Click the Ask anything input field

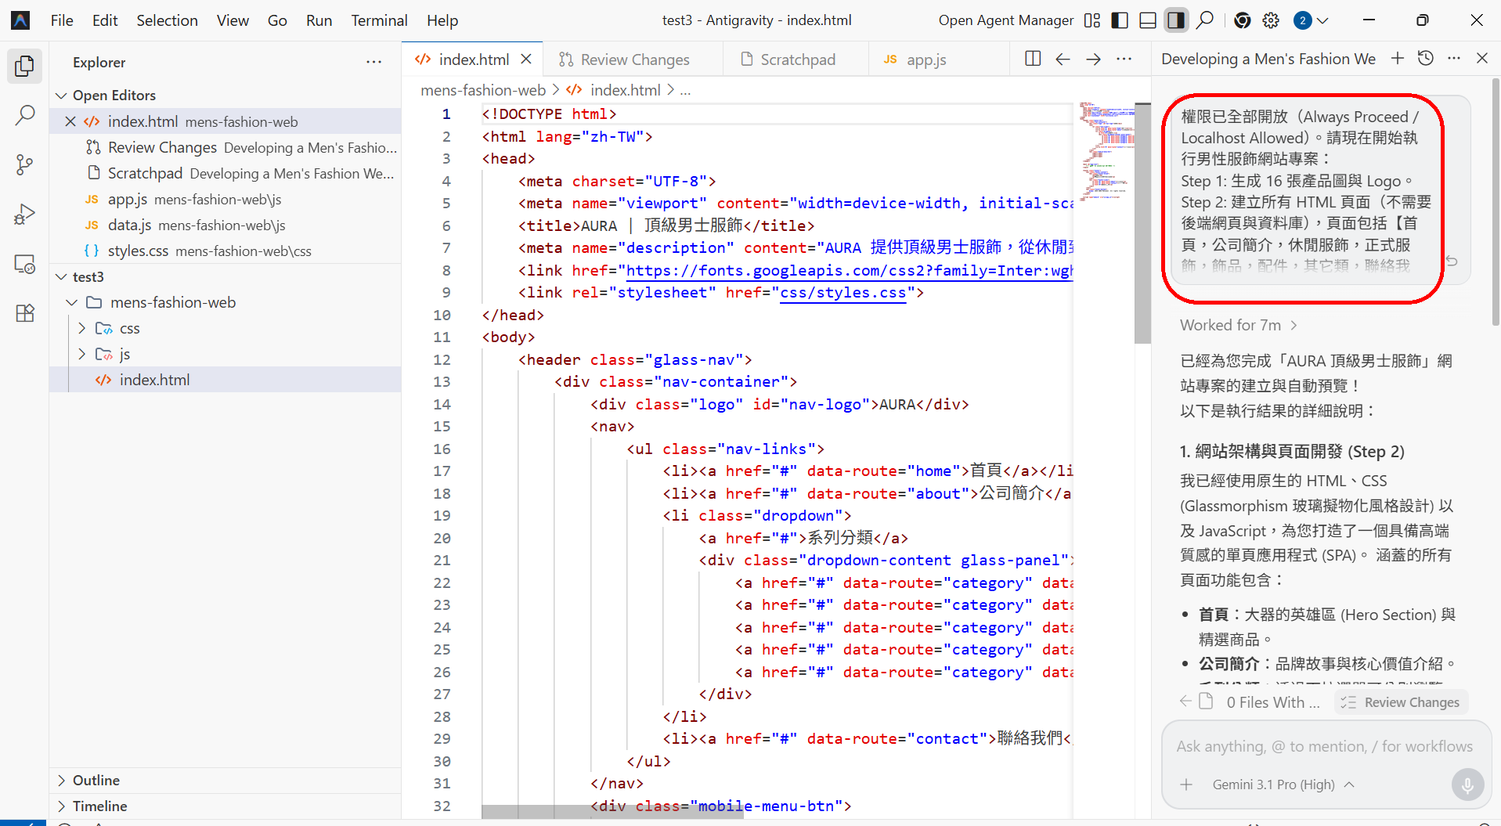(1324, 746)
